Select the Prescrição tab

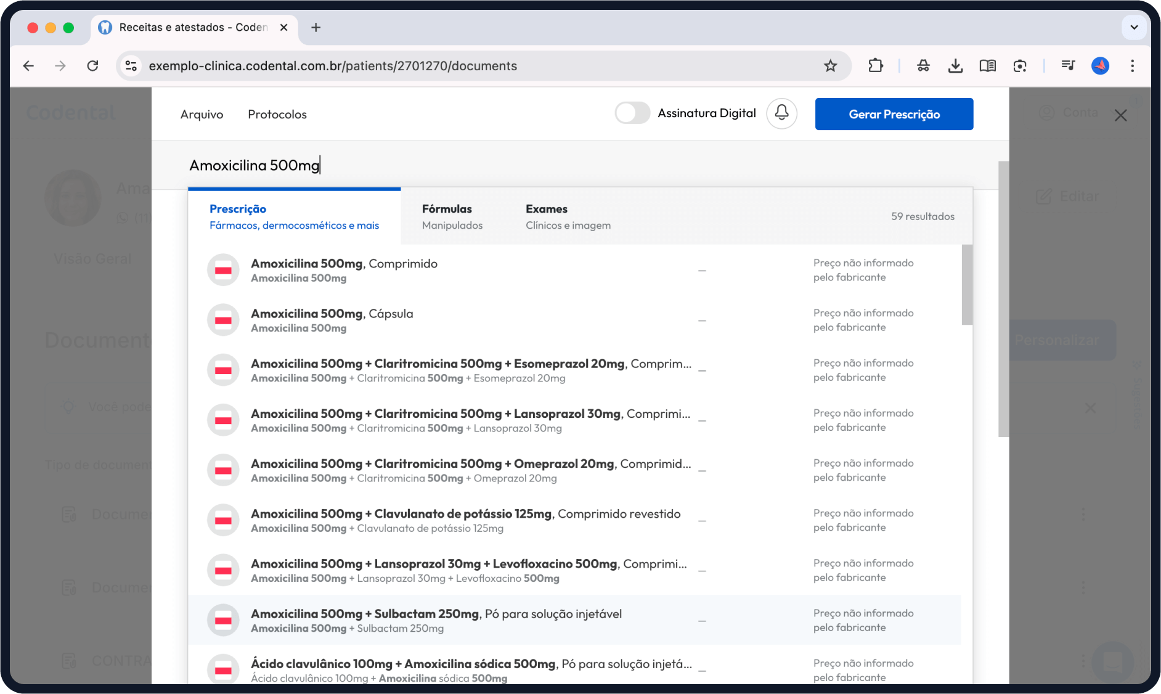[294, 217]
